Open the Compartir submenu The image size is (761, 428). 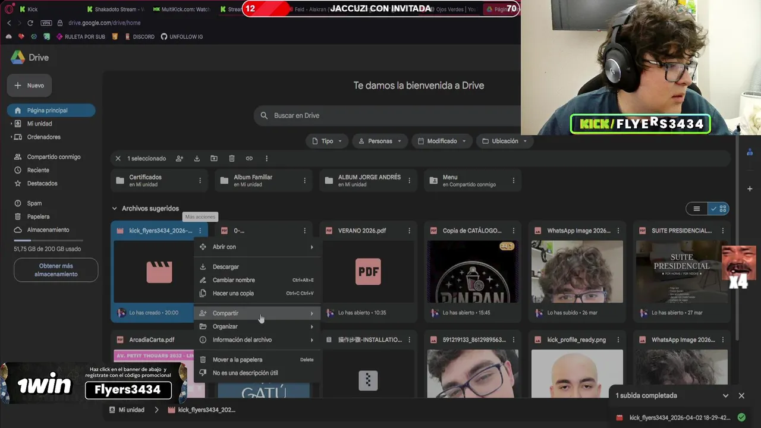[x=257, y=313]
